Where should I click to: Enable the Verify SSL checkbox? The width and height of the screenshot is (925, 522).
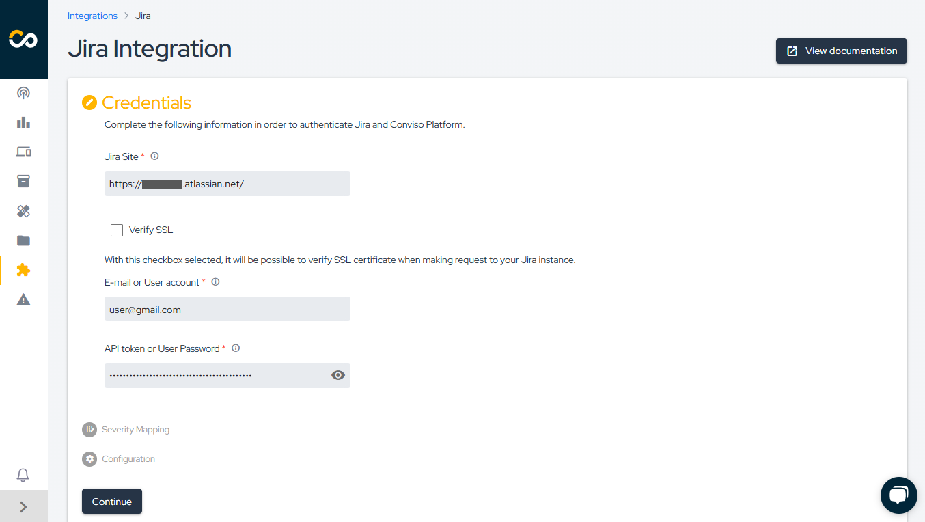click(x=117, y=230)
